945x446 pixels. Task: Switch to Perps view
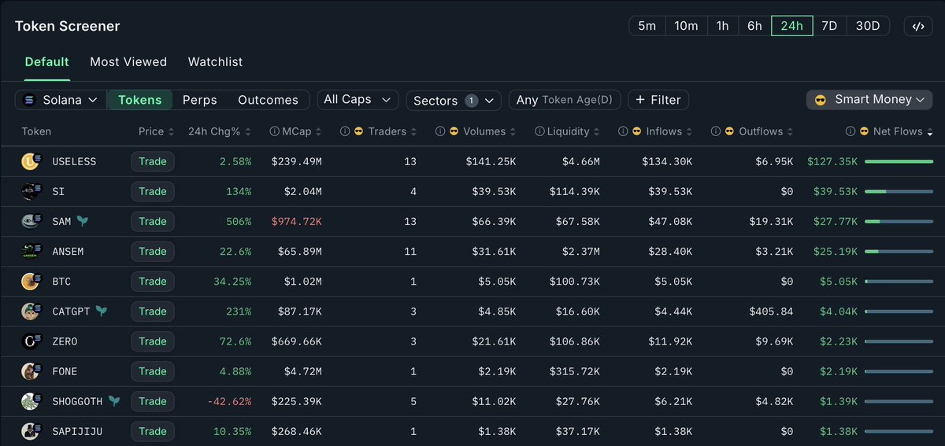coord(200,100)
